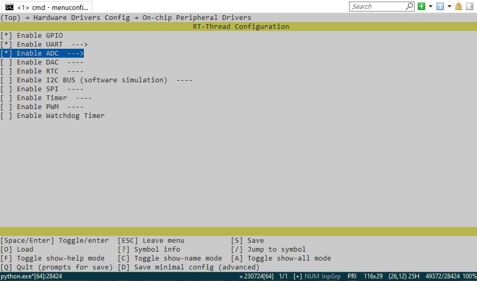Click the 49372/28424 PID in the status bar
Screen dimensions: 477x281
[442, 276]
